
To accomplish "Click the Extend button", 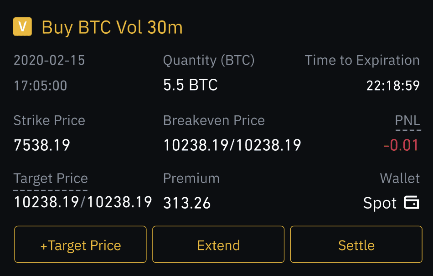I will click(x=218, y=244).
